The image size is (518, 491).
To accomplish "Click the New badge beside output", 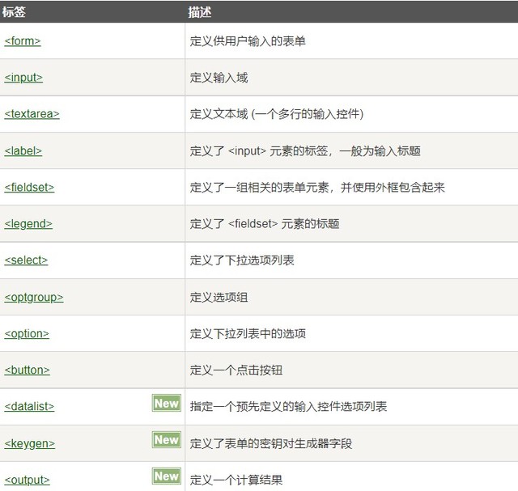I will tap(166, 476).
